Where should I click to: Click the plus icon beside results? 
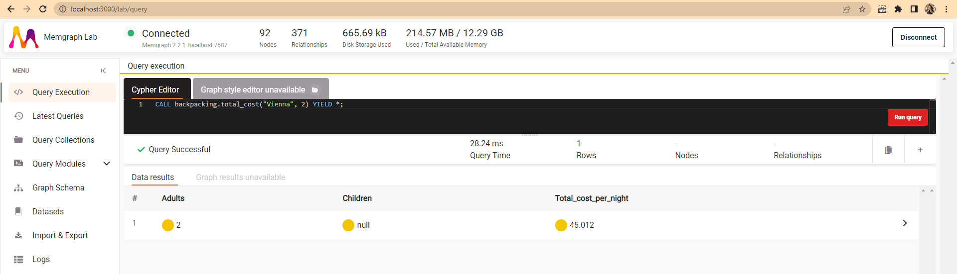(920, 150)
